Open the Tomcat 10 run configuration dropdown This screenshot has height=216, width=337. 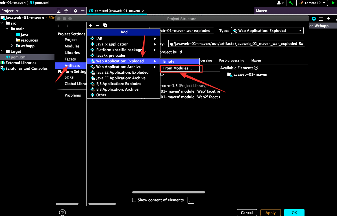pyautogui.click(x=312, y=3)
